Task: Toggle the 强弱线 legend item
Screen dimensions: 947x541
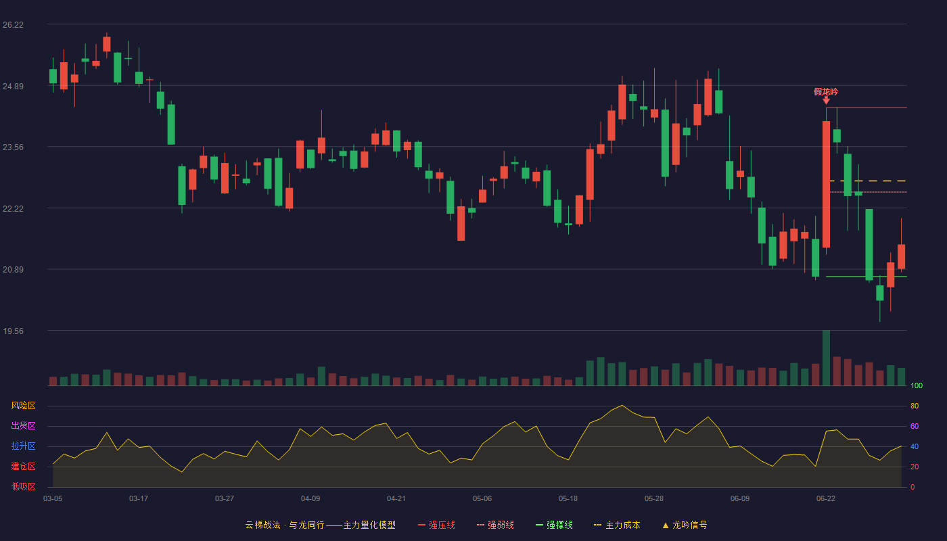Action: click(495, 525)
